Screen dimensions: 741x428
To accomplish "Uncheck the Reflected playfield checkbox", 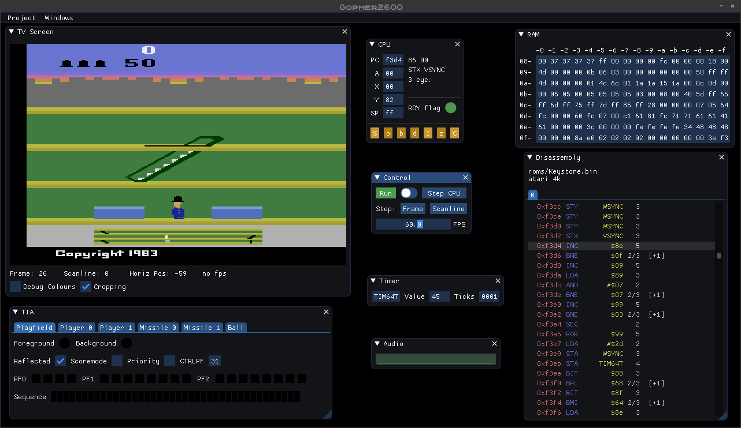I will [60, 361].
